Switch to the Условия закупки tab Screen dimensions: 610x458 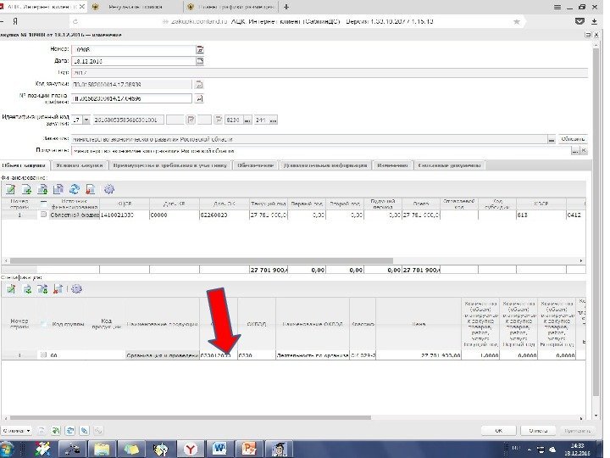[x=80, y=165]
